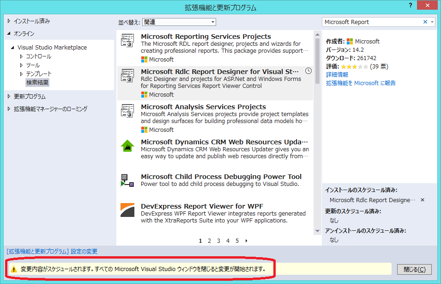The width and height of the screenshot is (441, 284).
Task: Expand the テンプレート node
Action: [21, 74]
